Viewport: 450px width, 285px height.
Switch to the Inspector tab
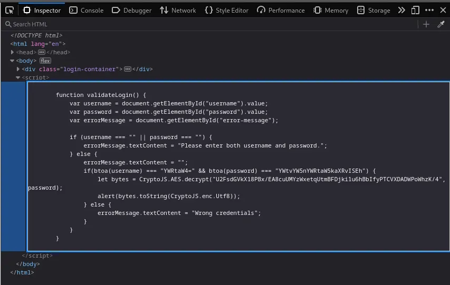(x=42, y=11)
